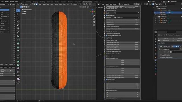Select the Annotate tool
Viewport: 182px width, 102px height.
[18, 33]
